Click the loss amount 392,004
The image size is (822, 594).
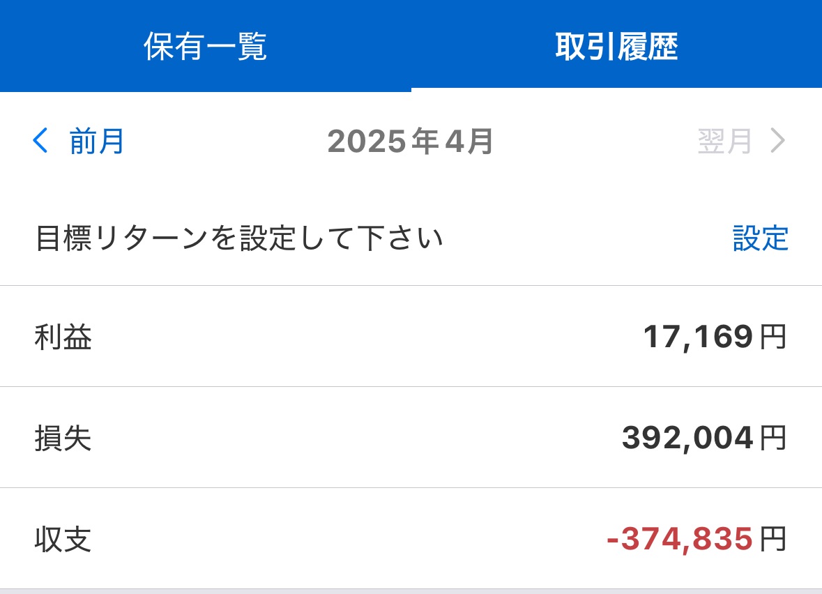click(687, 439)
